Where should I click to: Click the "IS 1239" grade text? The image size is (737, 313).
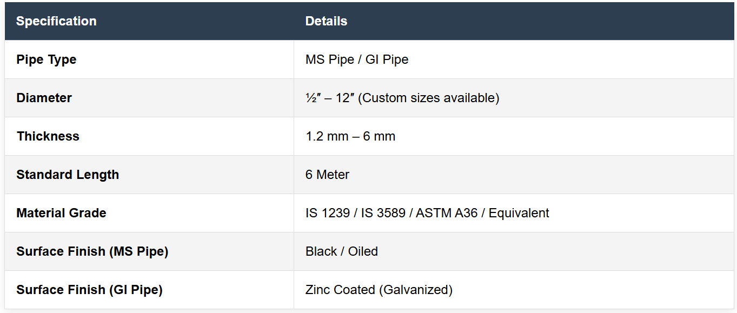pyautogui.click(x=327, y=213)
